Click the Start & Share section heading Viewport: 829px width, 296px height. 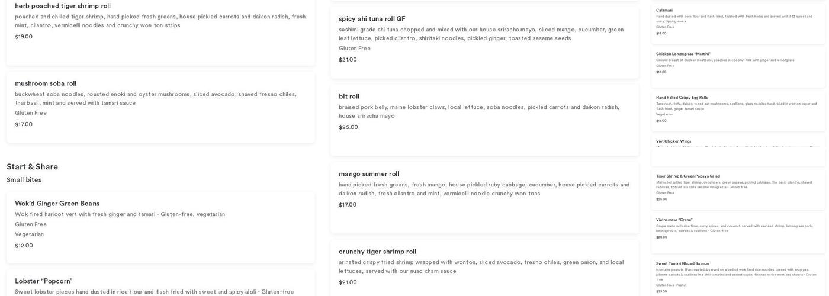33,167
